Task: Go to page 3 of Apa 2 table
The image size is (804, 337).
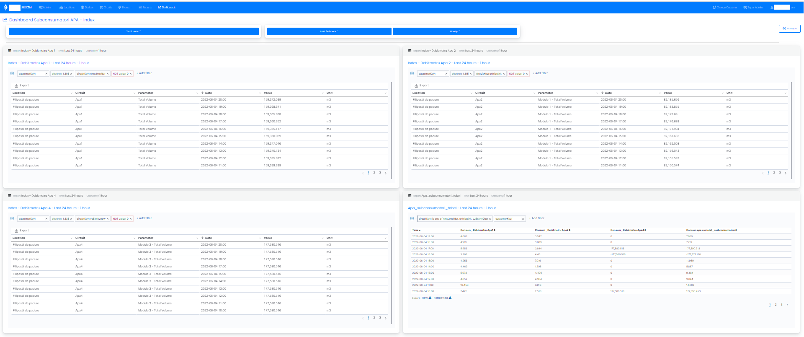Action: [x=780, y=173]
